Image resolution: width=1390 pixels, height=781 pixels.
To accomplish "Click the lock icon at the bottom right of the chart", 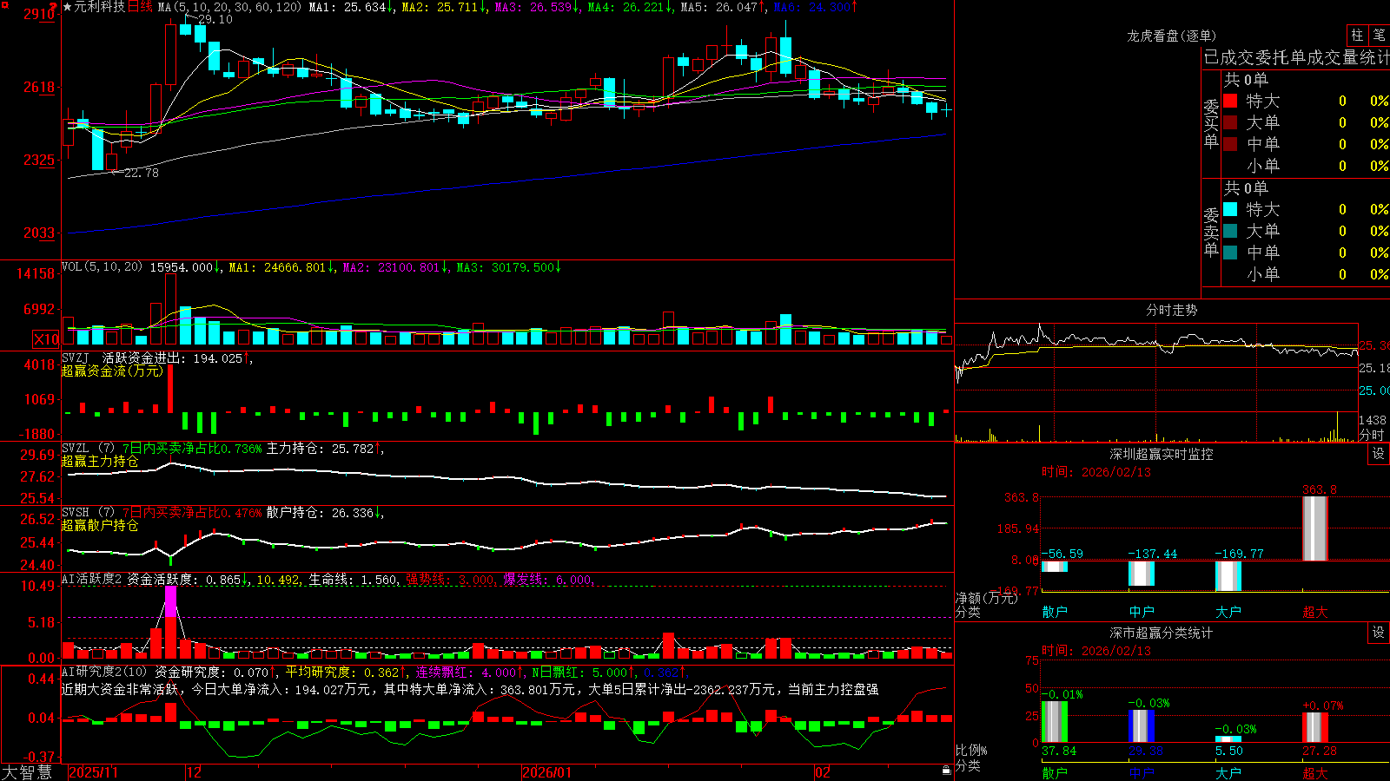I will pos(947,770).
